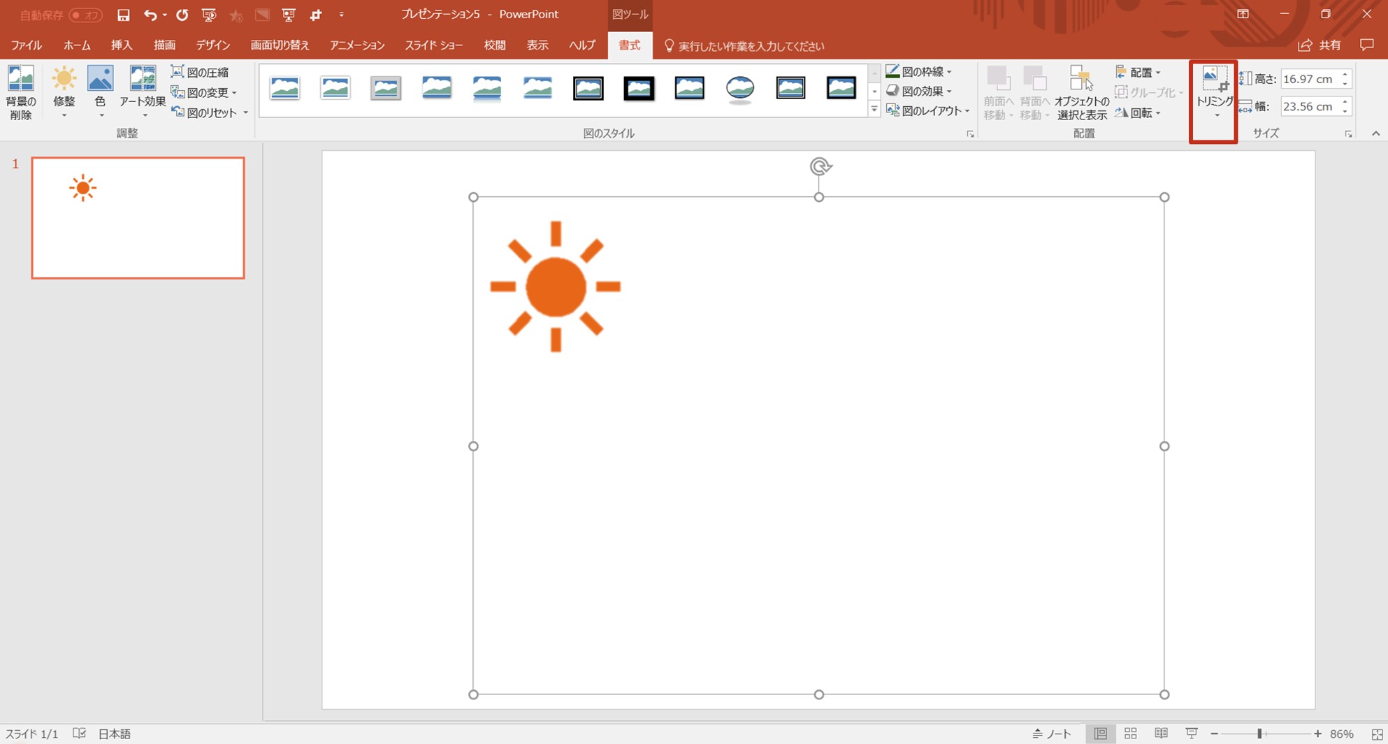Open 修整 (Corrections) menu
The image size is (1388, 744).
[64, 93]
